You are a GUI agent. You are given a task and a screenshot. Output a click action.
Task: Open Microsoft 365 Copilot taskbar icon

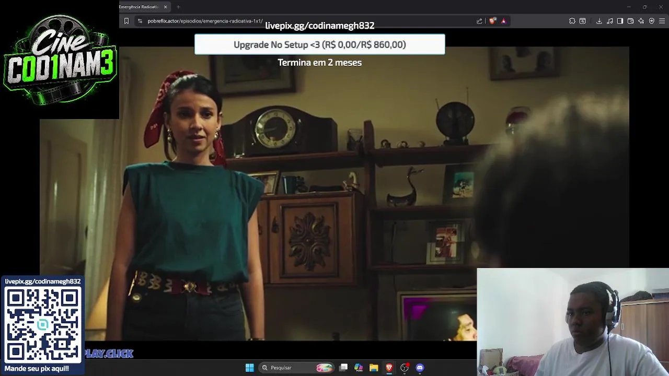click(x=359, y=368)
